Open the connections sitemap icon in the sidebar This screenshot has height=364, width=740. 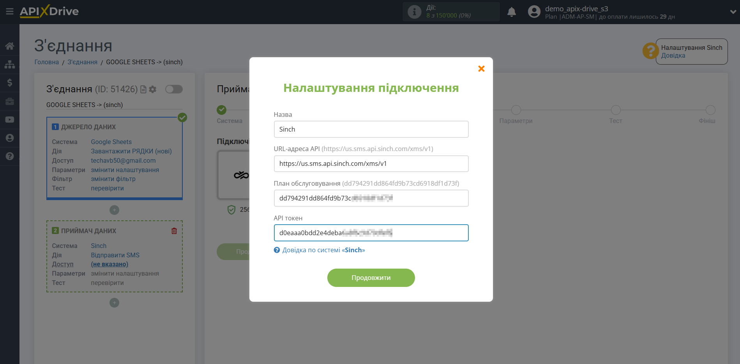click(x=10, y=64)
